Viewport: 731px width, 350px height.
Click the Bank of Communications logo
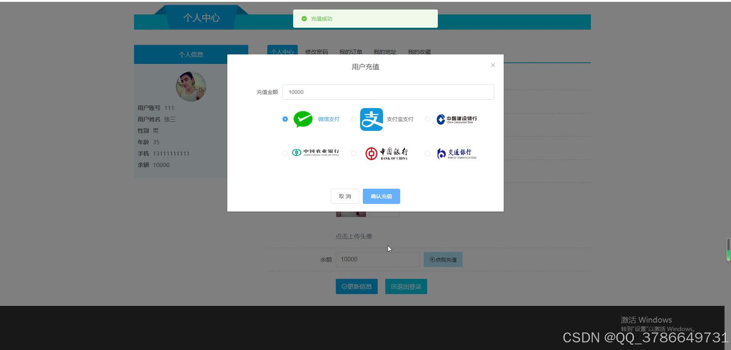[456, 153]
